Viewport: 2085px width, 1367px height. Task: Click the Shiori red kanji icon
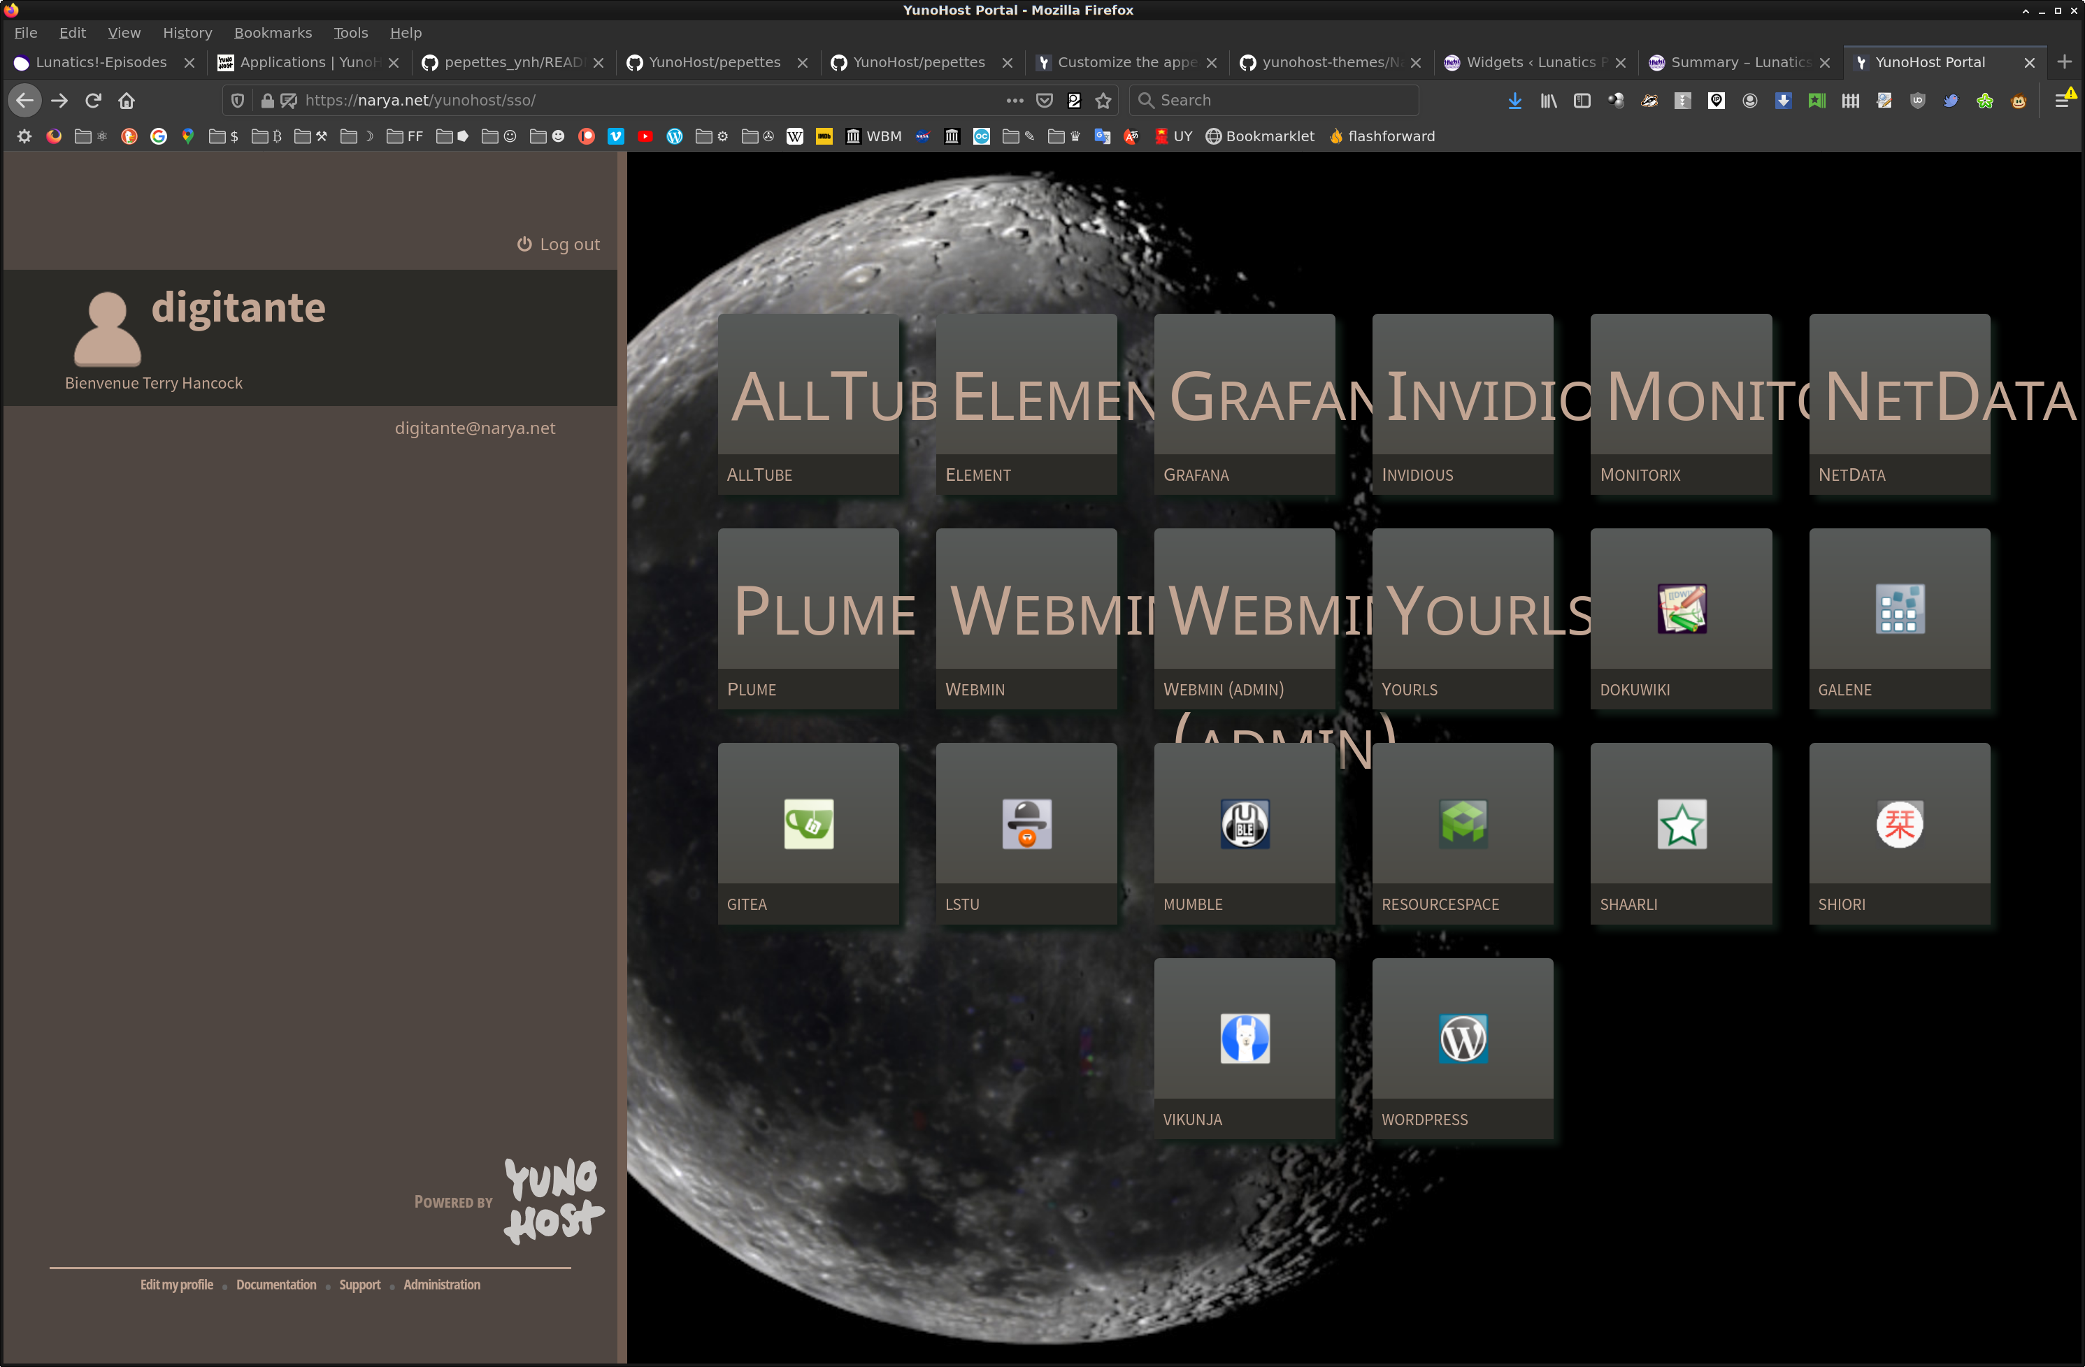tap(1899, 823)
